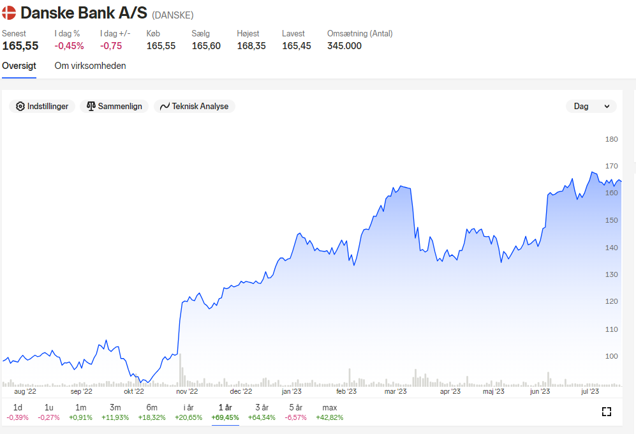This screenshot has width=636, height=434.
Task: Click the chevron arrow in Dag dropdown
Action: [x=607, y=107]
